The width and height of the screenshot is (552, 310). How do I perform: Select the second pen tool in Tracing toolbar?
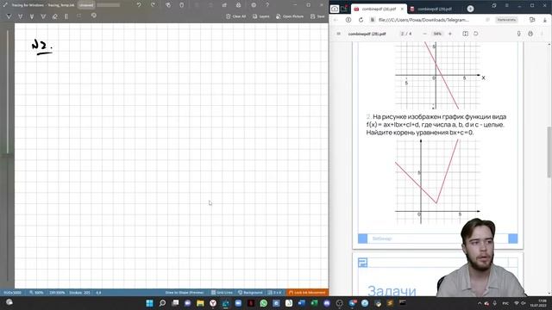click(x=21, y=16)
